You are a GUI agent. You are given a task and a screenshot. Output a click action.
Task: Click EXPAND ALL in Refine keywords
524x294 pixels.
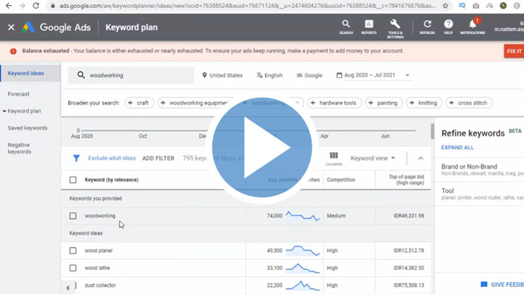[457, 148]
